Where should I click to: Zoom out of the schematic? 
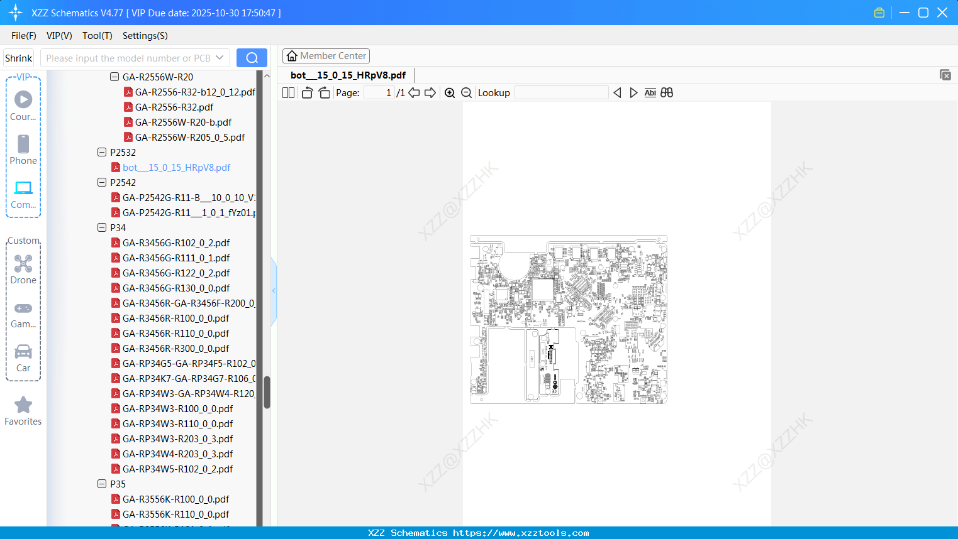(x=466, y=93)
